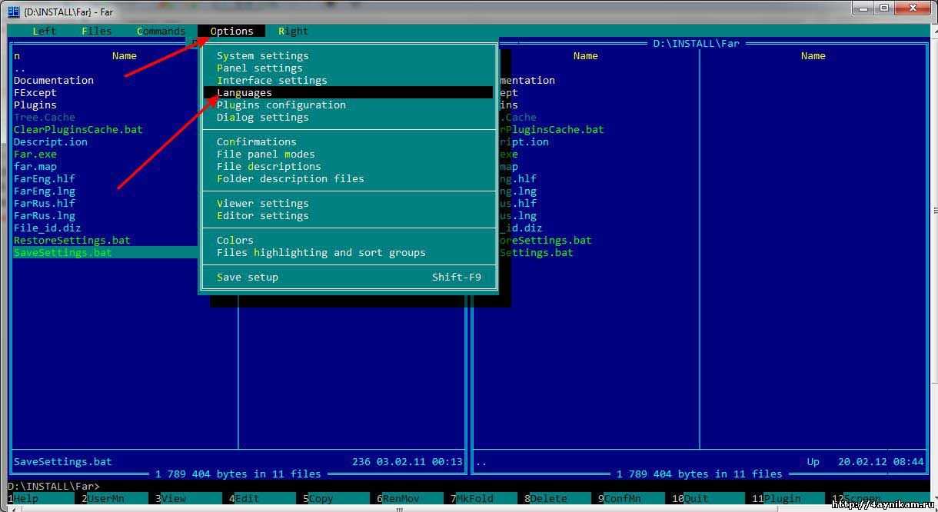Viewport: 938px width, 512px height.
Task: Click the Far app icon in title bar
Action: click(x=13, y=11)
